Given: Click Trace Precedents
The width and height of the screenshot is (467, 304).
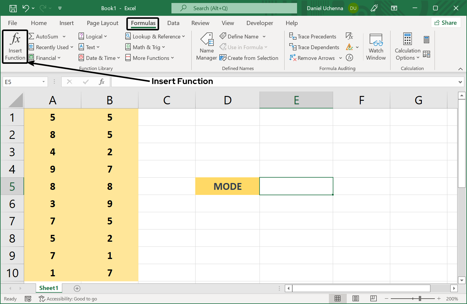Looking at the screenshot, I should coord(313,37).
